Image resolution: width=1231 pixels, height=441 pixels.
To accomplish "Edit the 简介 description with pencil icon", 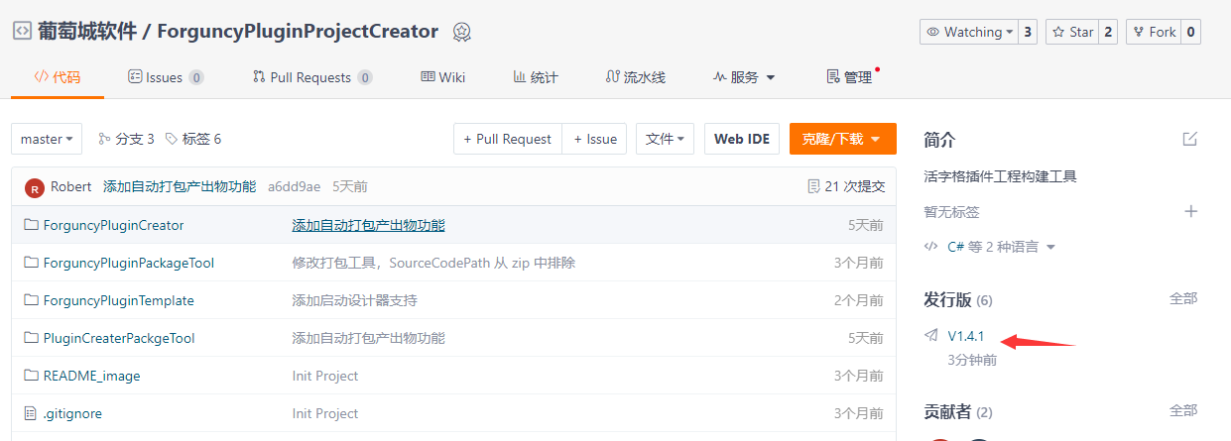I will tap(1189, 139).
